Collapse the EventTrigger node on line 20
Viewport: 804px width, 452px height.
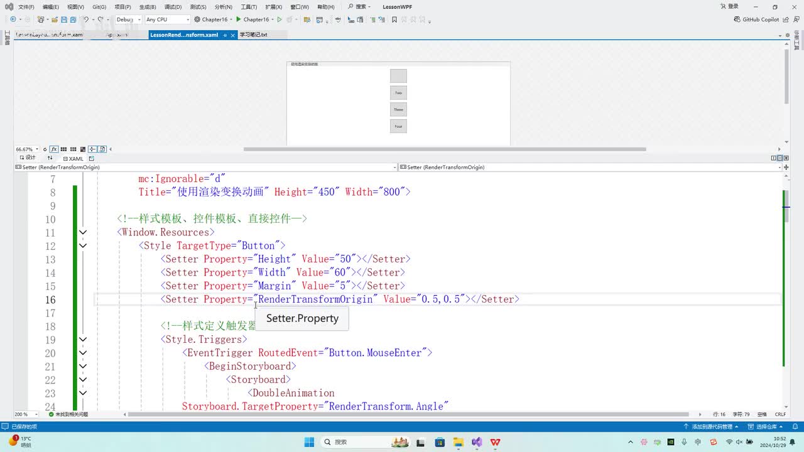[x=83, y=353]
